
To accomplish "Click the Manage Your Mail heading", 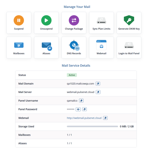I will tap(77, 7).
